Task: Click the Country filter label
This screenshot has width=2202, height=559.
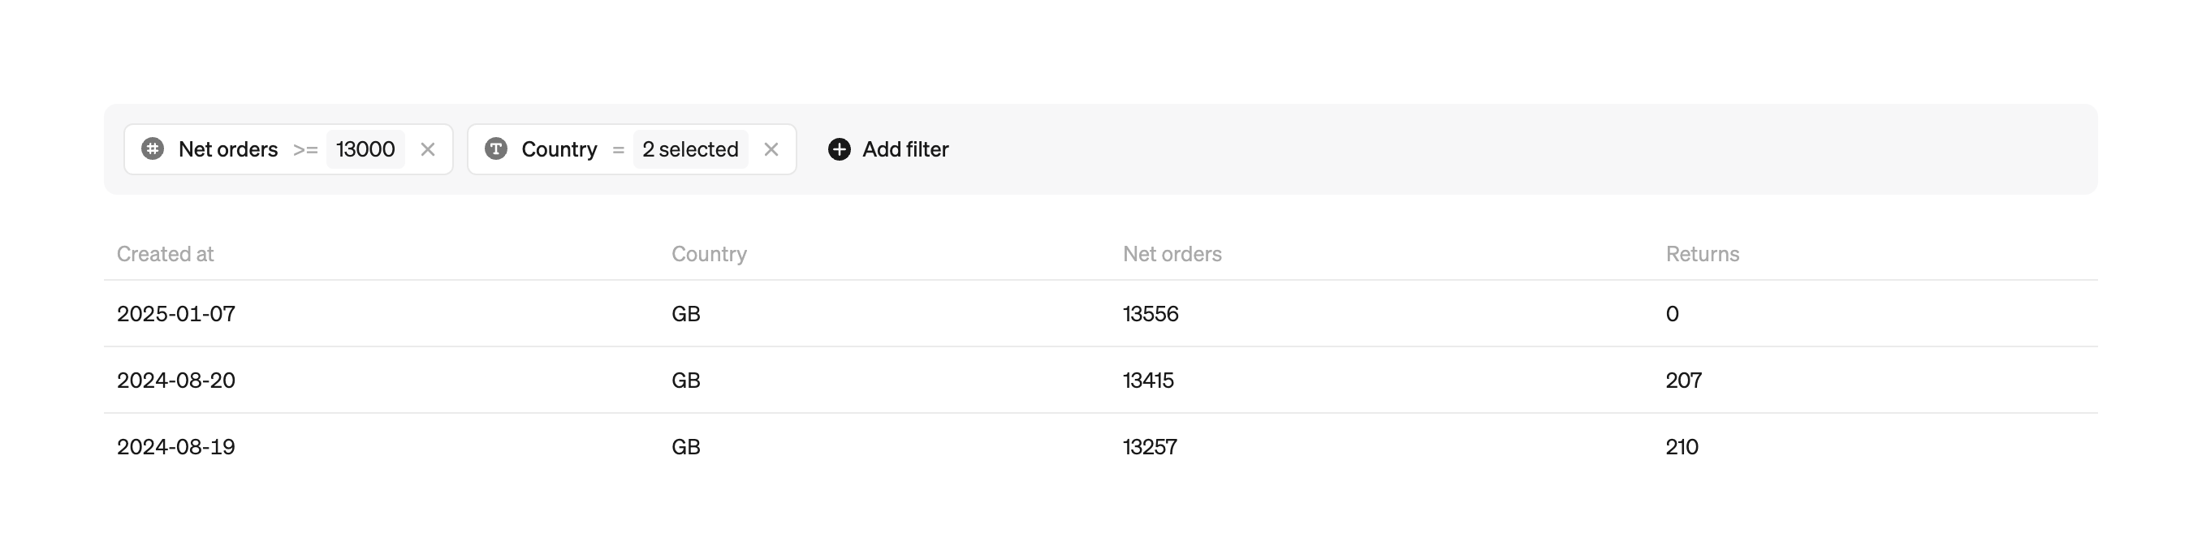Action: tap(559, 149)
